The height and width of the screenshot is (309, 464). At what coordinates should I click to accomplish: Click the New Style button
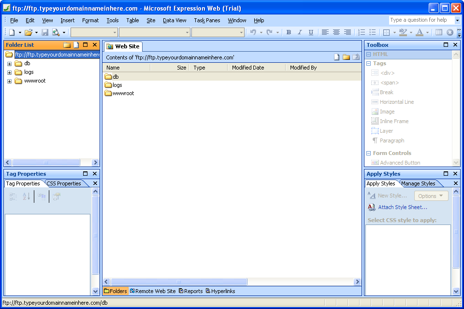387,196
